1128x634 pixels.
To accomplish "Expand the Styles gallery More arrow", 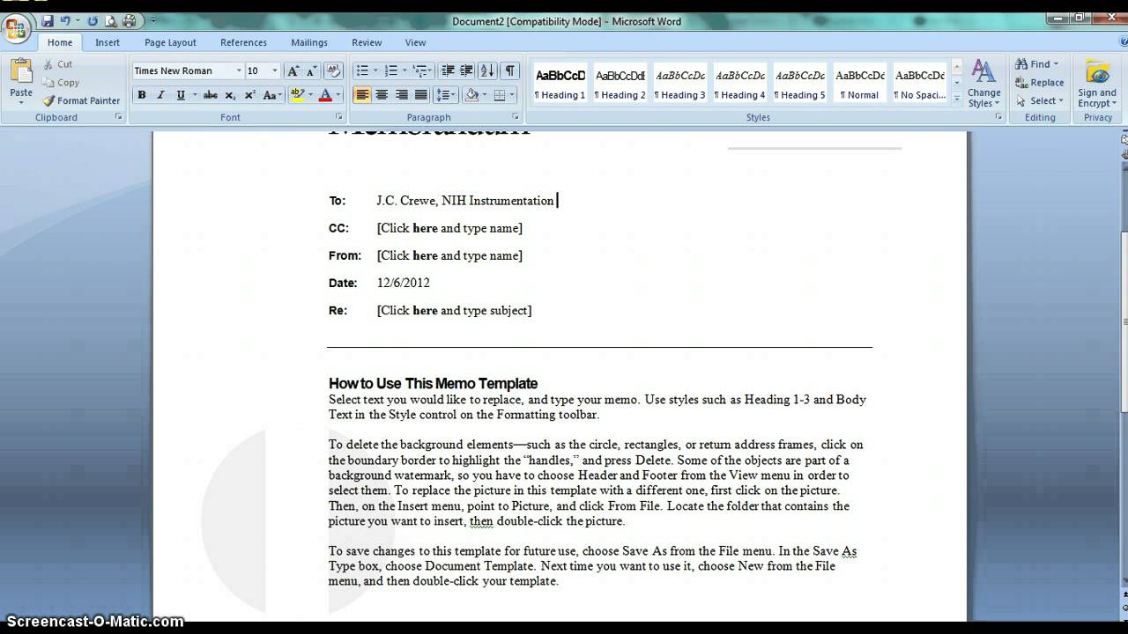I will click(x=957, y=100).
